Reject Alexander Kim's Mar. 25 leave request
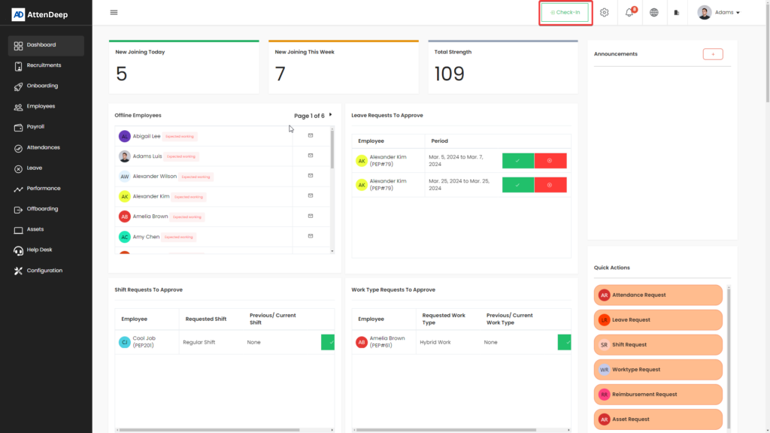The width and height of the screenshot is (770, 433). click(x=550, y=185)
